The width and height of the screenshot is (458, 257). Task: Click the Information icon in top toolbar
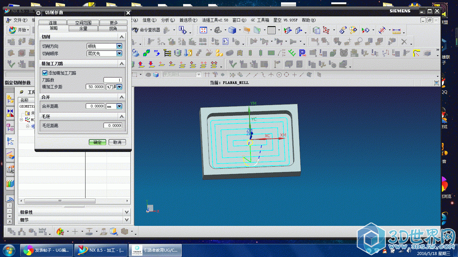(x=182, y=30)
